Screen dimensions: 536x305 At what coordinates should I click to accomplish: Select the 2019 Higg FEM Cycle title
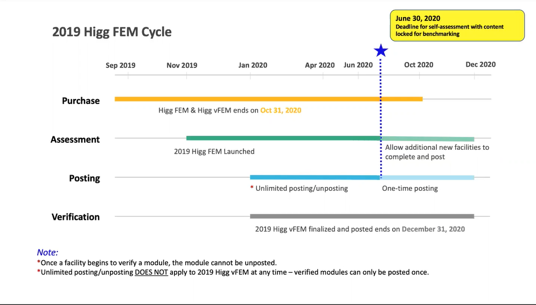[x=112, y=32]
